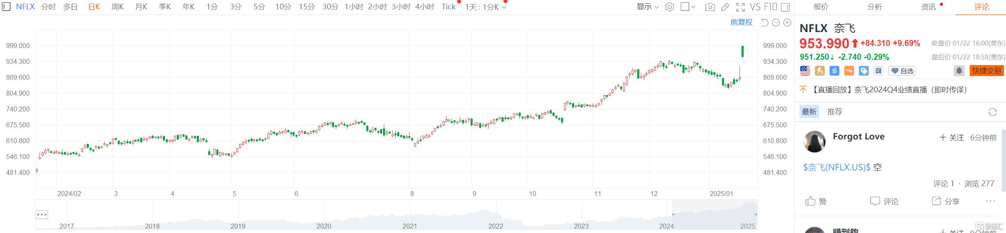Select the 4小时 interval

tap(425, 7)
